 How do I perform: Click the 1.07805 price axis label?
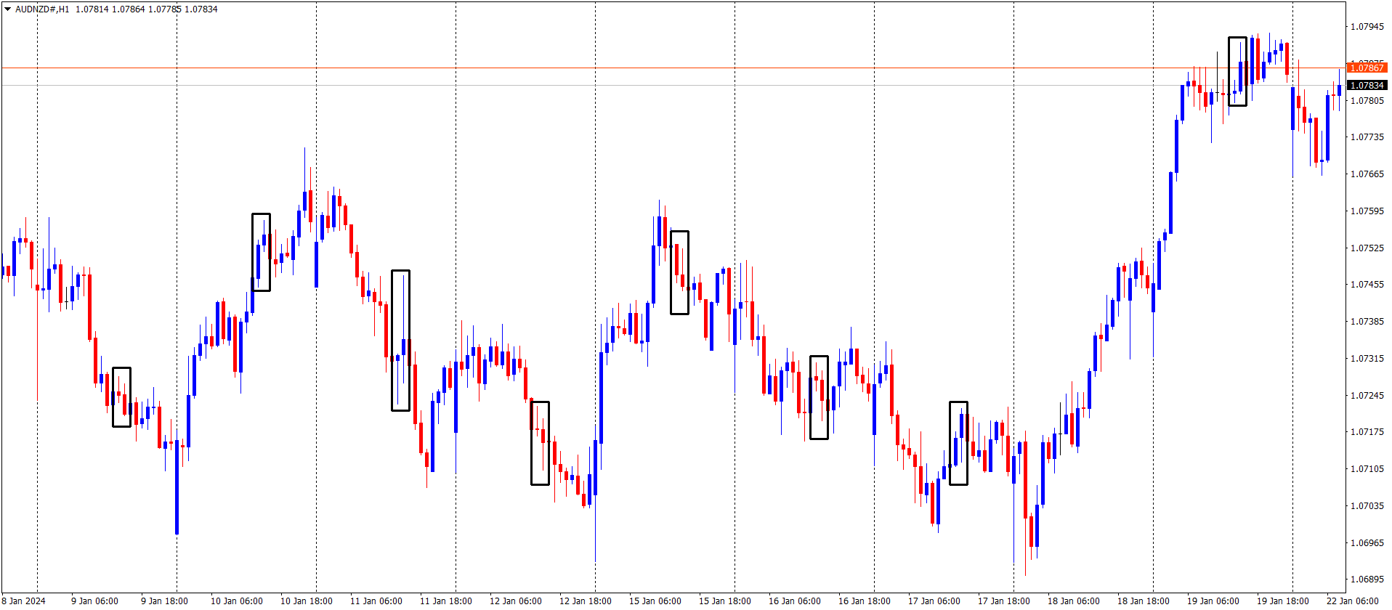click(x=1367, y=100)
